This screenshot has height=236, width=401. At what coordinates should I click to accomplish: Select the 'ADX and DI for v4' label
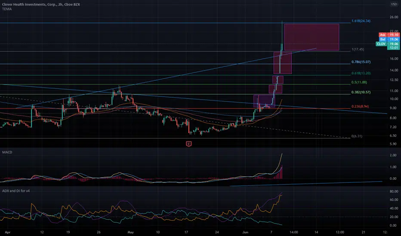point(16,191)
